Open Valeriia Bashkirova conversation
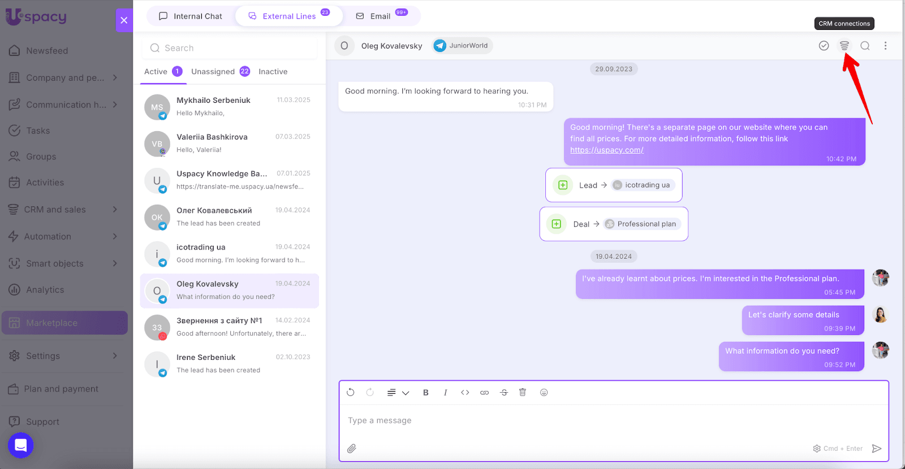The image size is (905, 469). point(230,144)
